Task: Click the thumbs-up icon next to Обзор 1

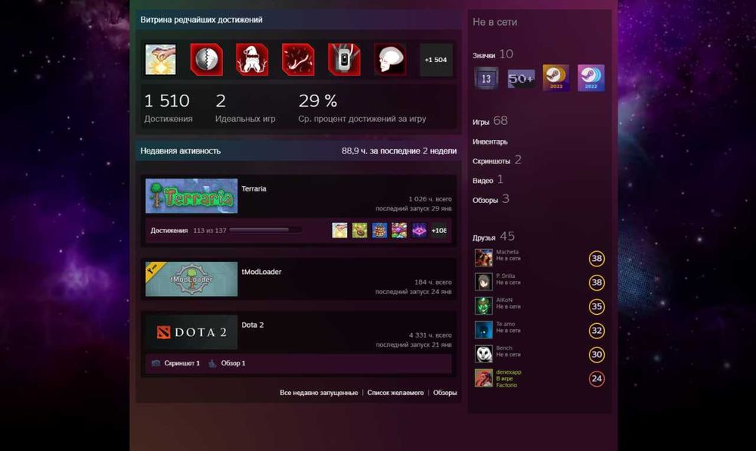Action: click(x=212, y=363)
